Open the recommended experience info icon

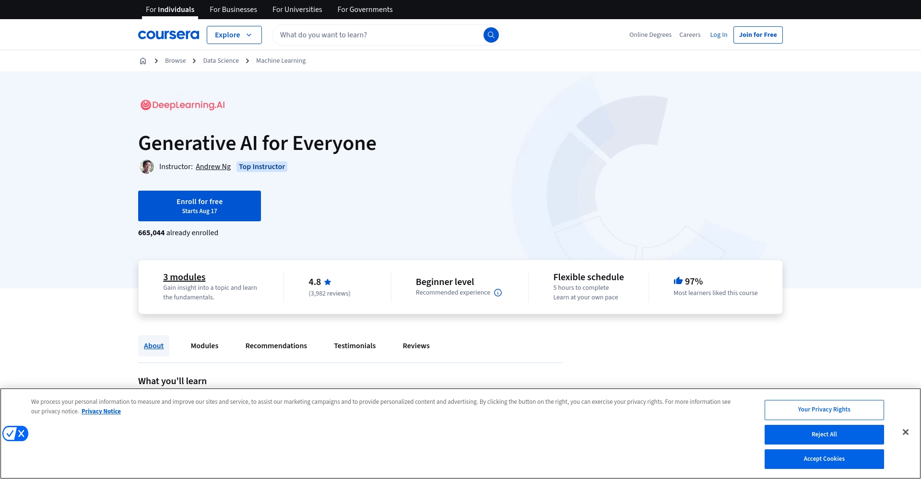pos(498,293)
